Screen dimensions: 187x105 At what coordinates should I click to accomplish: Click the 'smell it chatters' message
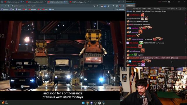click(143, 21)
